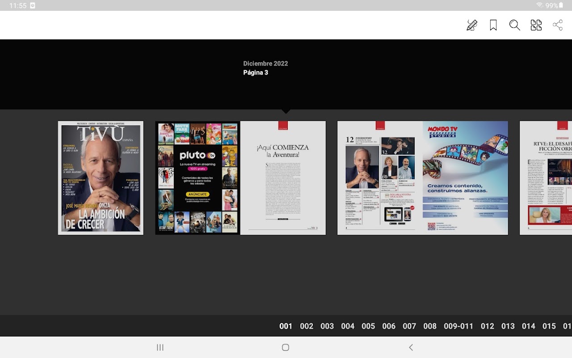Jump to page 003
Viewport: 572px width, 358px height.
[327, 326]
